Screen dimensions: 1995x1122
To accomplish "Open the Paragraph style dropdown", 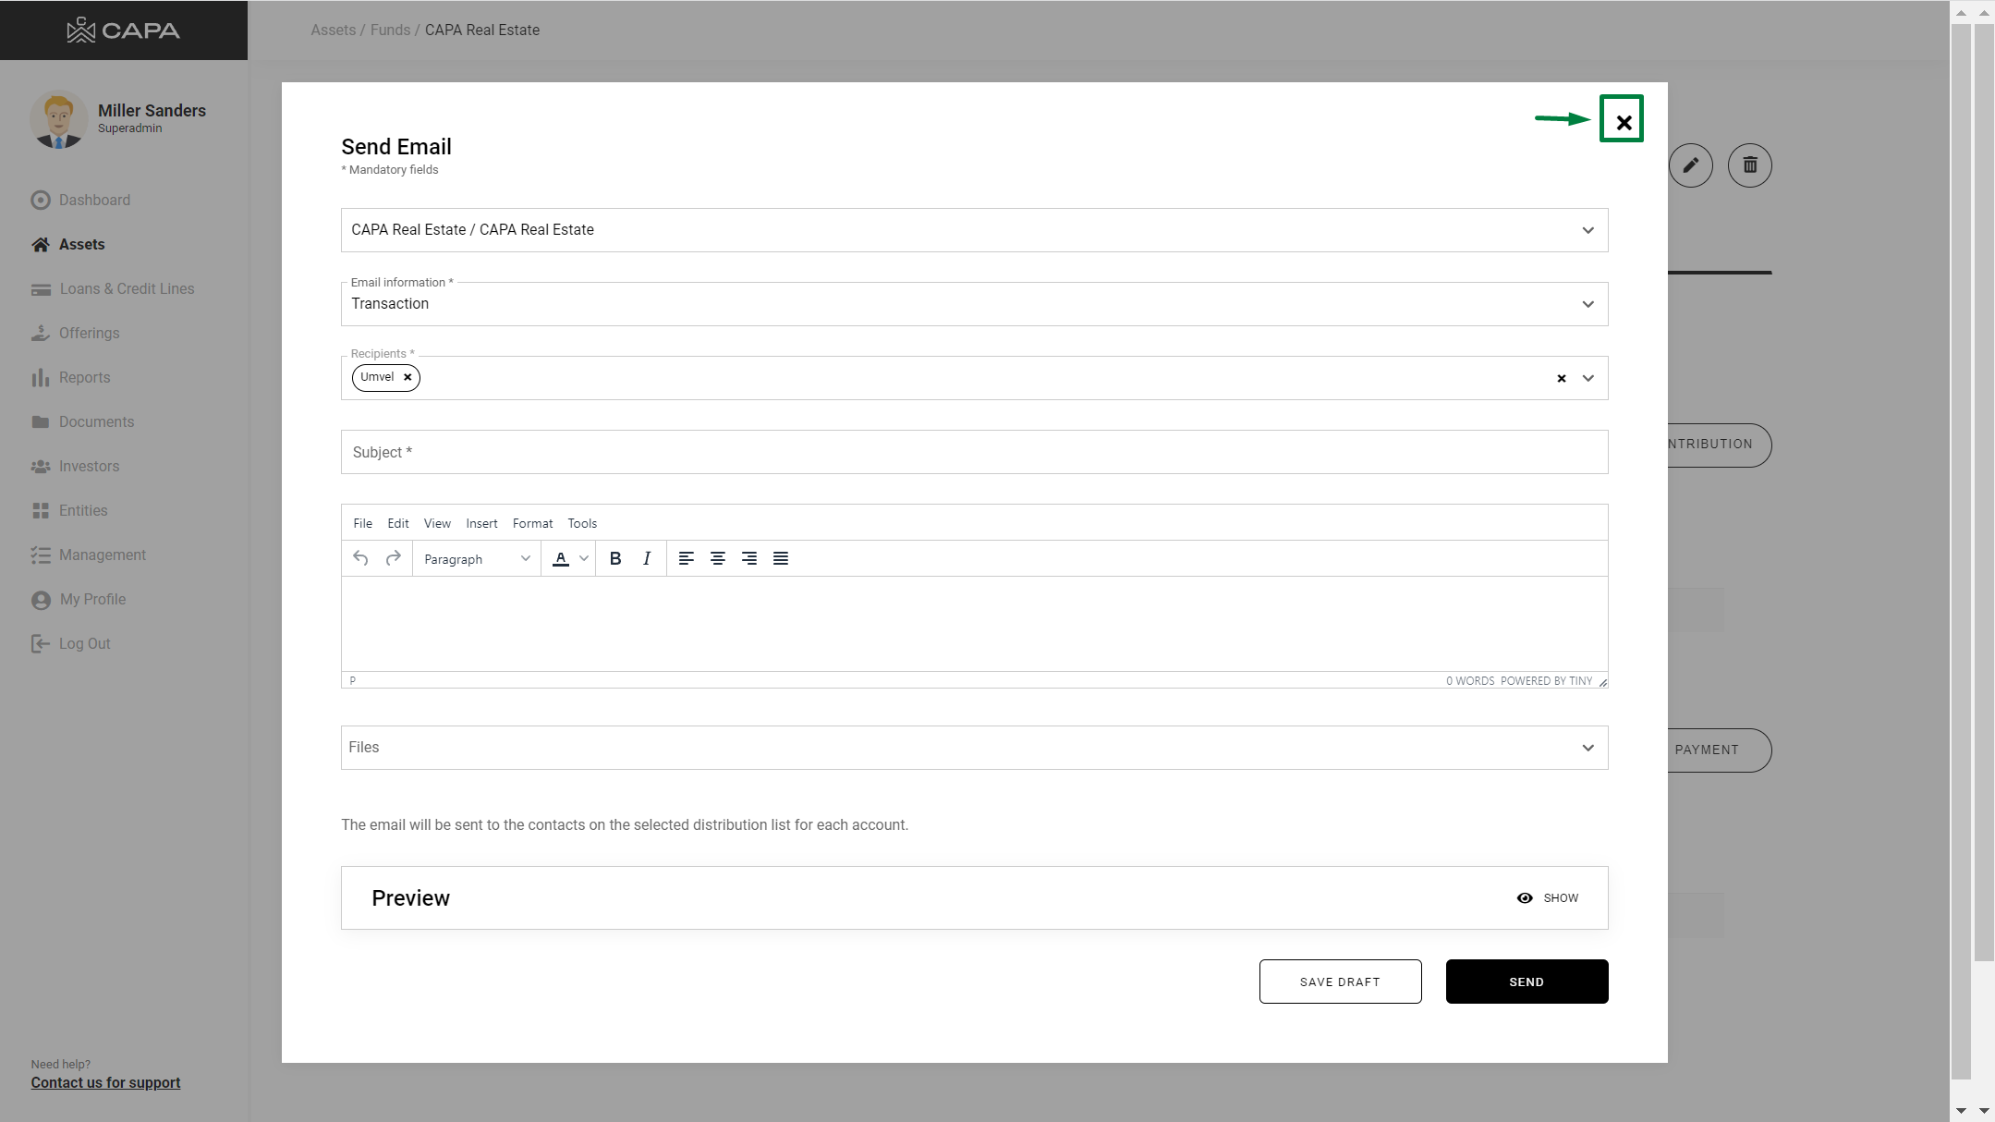I will click(x=476, y=559).
